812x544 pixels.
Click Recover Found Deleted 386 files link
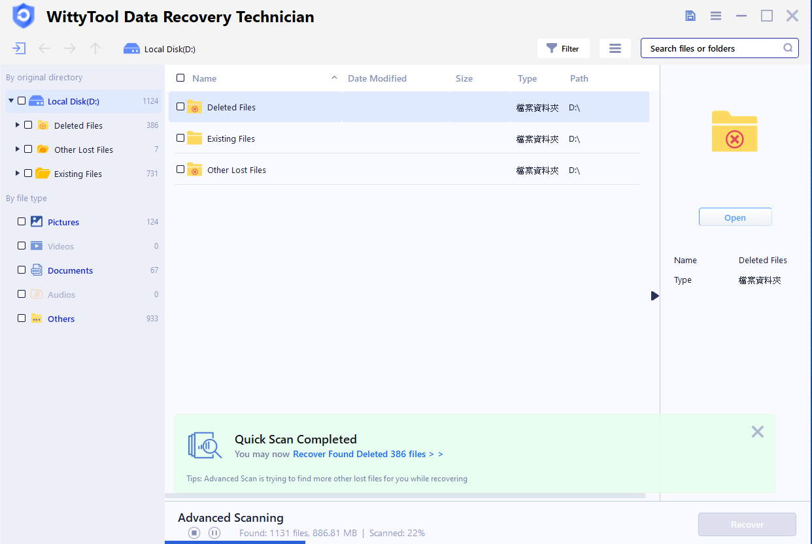368,454
